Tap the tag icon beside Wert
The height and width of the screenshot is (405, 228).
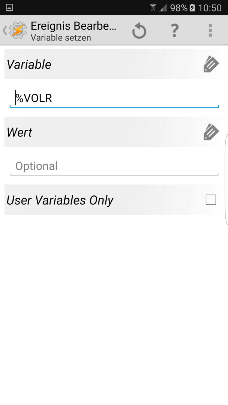[x=211, y=132]
